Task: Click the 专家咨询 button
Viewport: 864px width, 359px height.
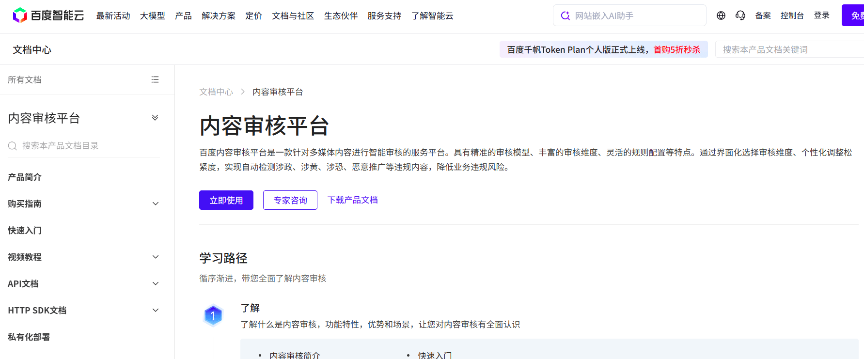Action: coord(290,200)
